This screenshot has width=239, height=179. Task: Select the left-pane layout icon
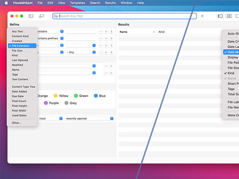(220, 16)
